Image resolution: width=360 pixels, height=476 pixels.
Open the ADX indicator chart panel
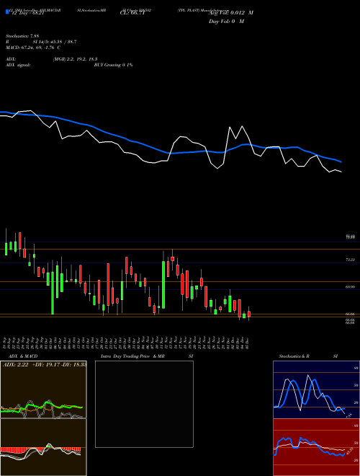pyautogui.click(x=43, y=389)
